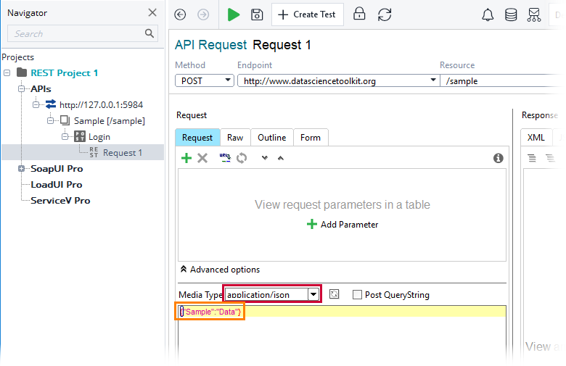This screenshot has width=566, height=366.
Task: Click the Request 1 title text
Action: pos(282,45)
